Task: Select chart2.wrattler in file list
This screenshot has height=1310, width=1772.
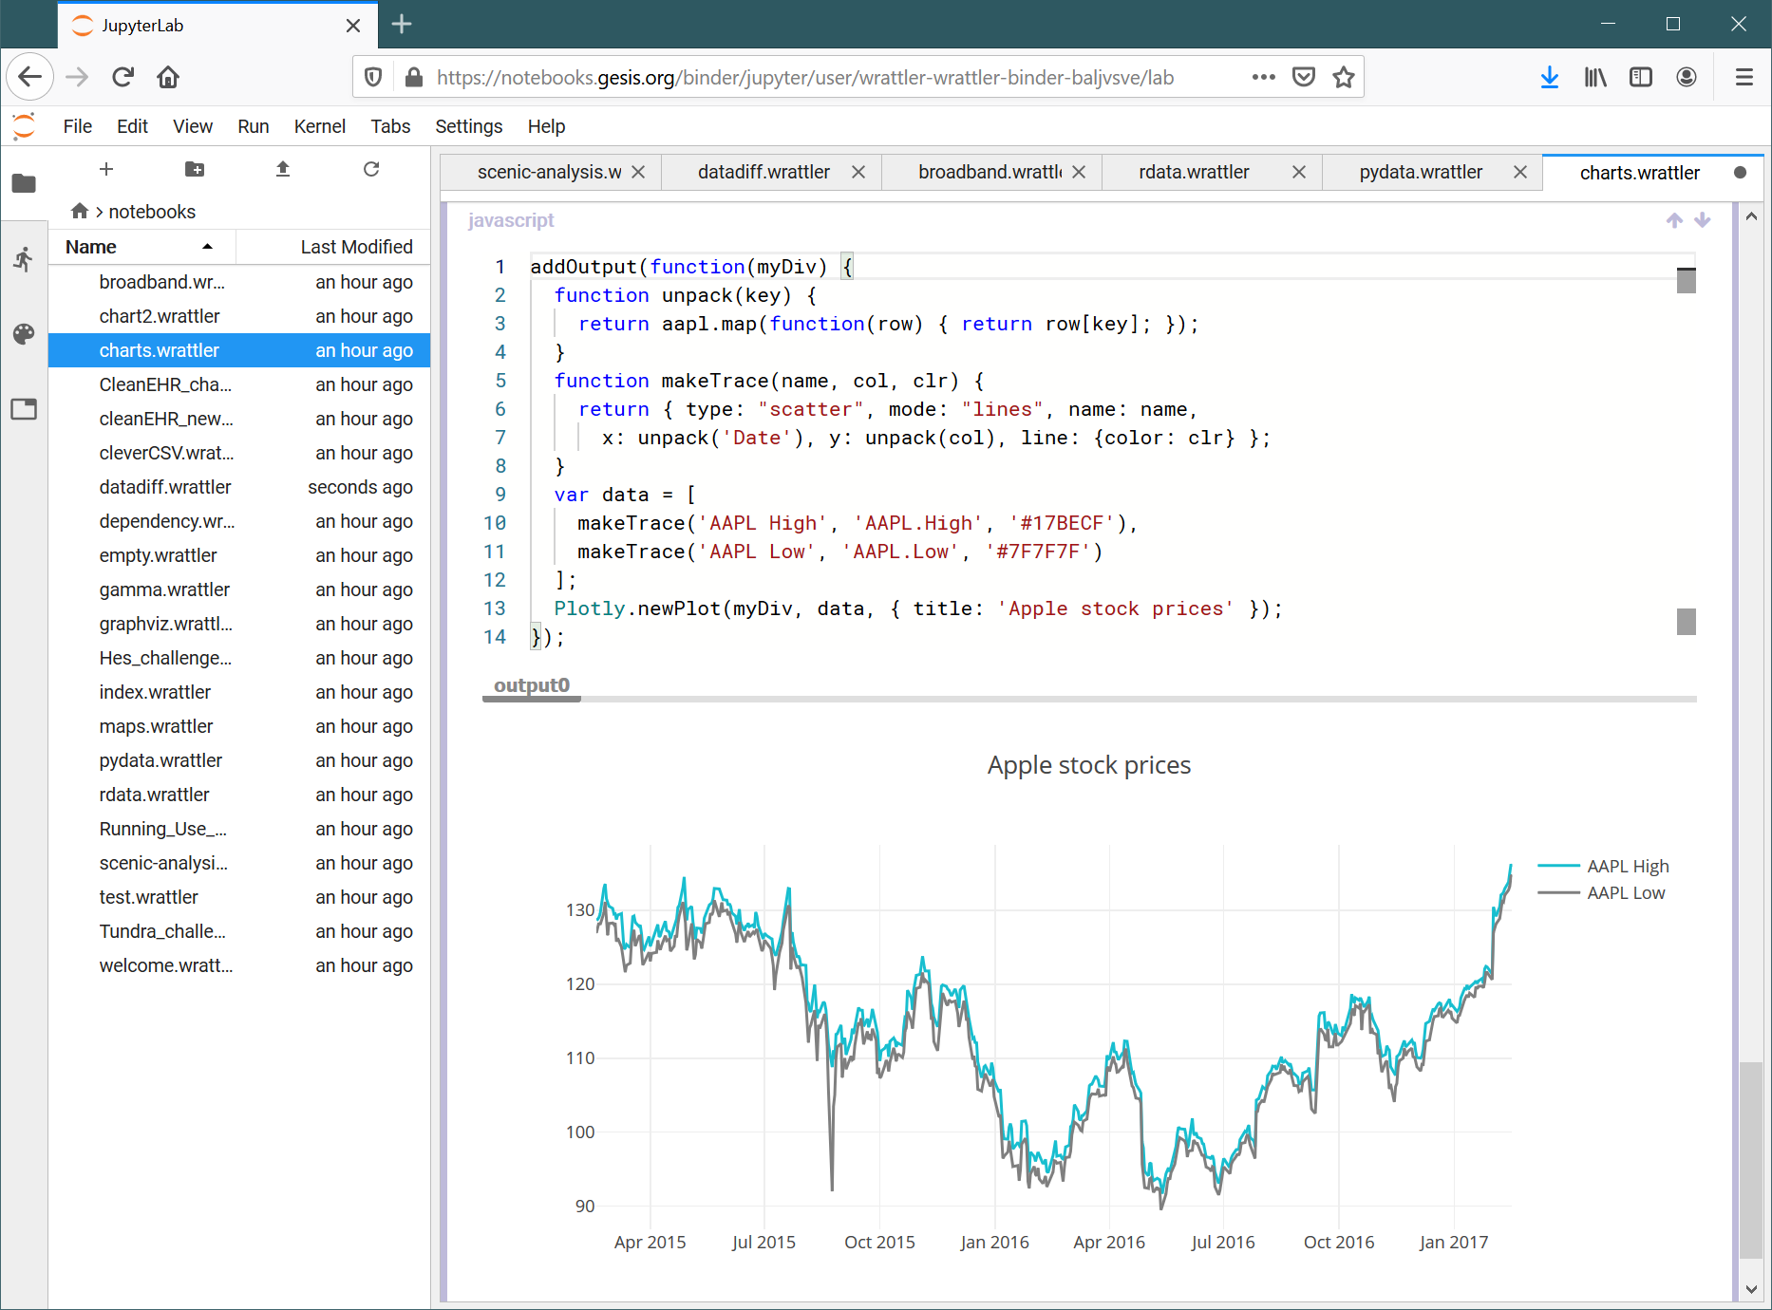Action: 239,316
